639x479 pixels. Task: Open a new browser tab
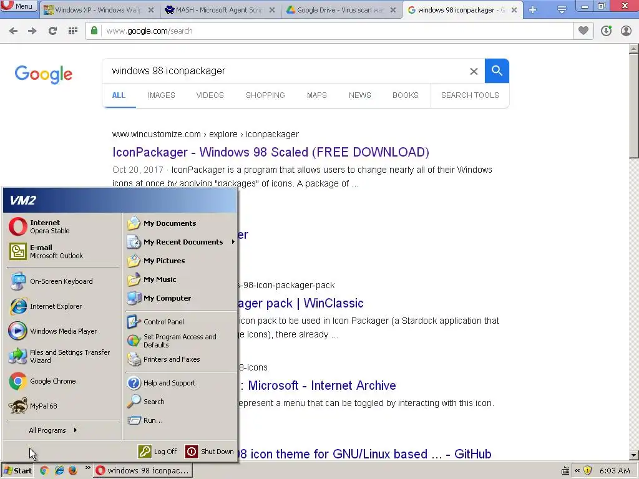click(x=533, y=10)
